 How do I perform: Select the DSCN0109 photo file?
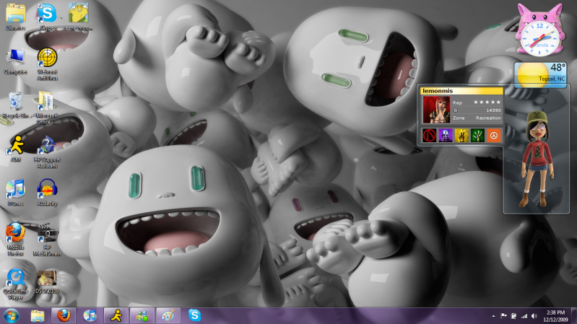click(x=47, y=281)
